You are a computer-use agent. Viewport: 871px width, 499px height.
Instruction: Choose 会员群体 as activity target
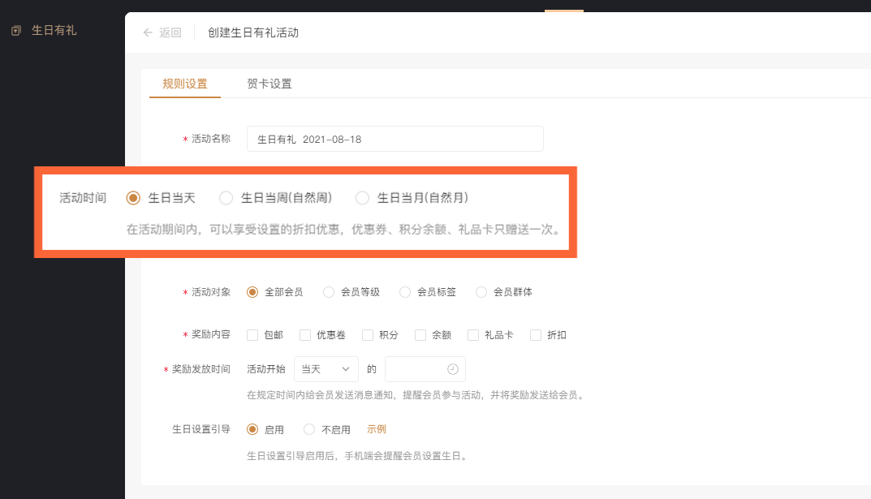pos(481,292)
